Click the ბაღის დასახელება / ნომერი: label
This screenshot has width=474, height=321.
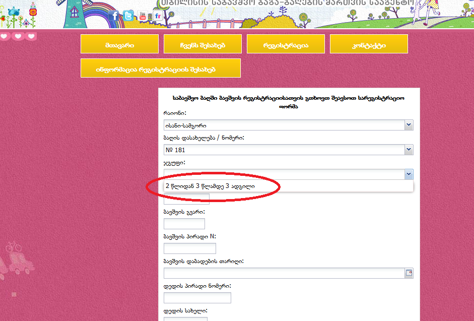204,138
